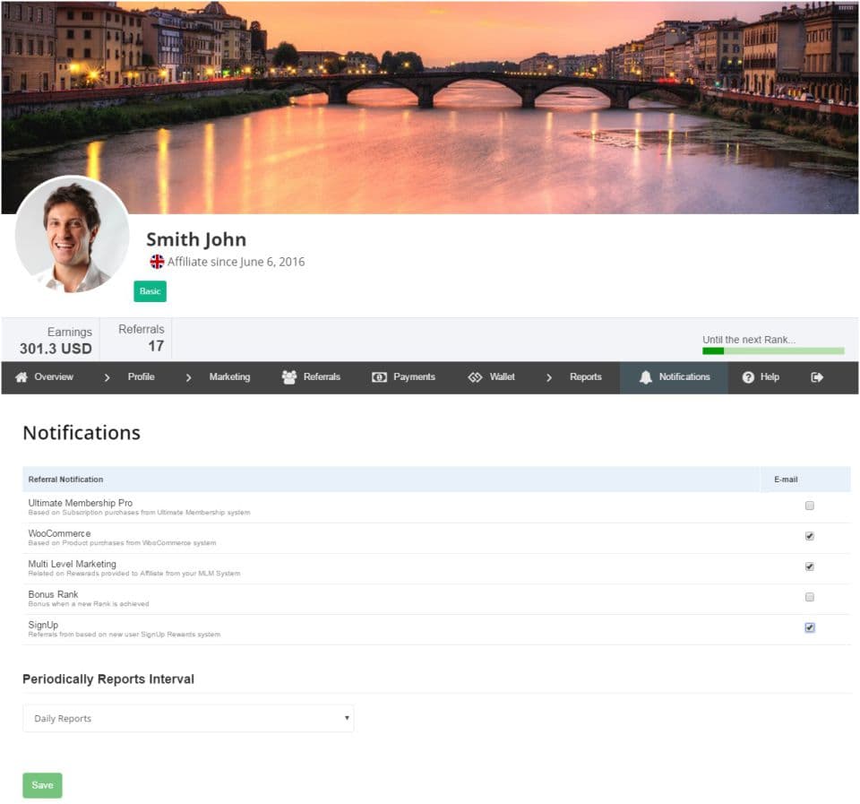Click the people icon beside Referrals
Image resolution: width=860 pixels, height=804 pixels.
[289, 377]
